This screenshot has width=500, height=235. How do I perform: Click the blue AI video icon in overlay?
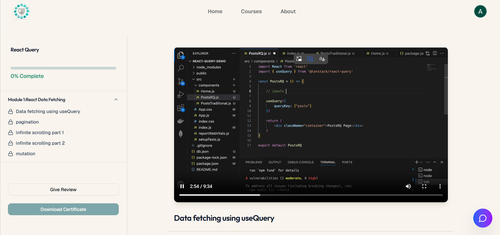click(x=310, y=59)
